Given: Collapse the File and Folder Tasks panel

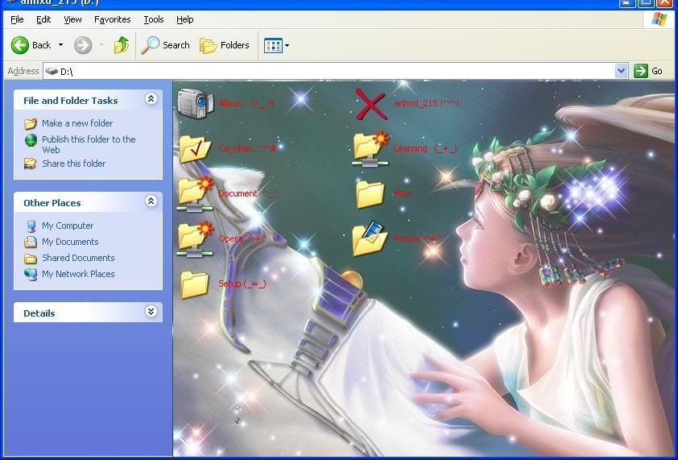Looking at the screenshot, I should tap(151, 98).
